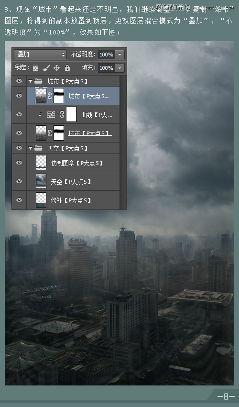Select the white mask of 曲线 layer
Image resolution: width=239 pixels, height=407 pixels.
pyautogui.click(x=71, y=114)
